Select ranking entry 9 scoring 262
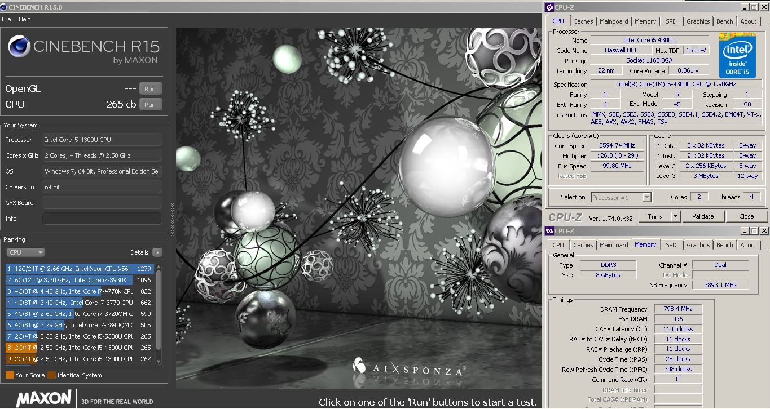This screenshot has width=770, height=409. pyautogui.click(x=80, y=359)
